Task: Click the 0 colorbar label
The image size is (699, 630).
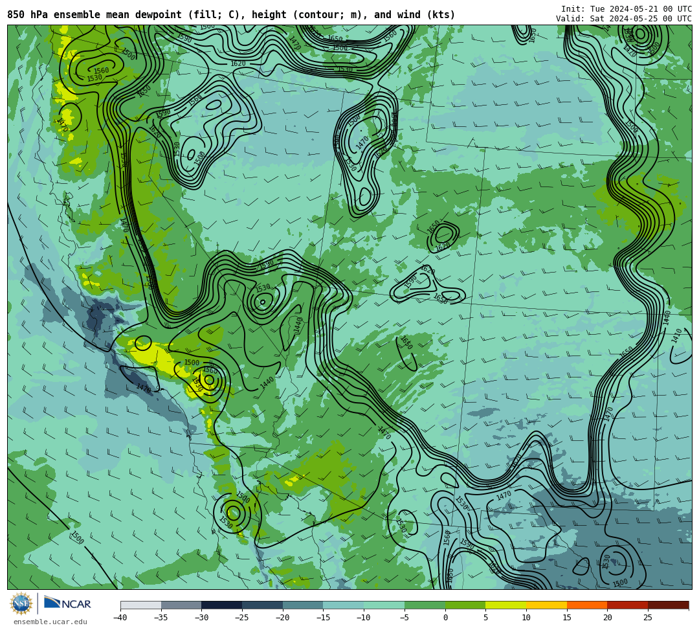Action: tap(445, 618)
